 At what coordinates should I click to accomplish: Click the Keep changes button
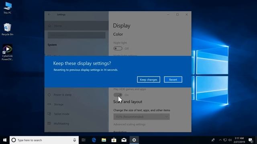pos(149,80)
